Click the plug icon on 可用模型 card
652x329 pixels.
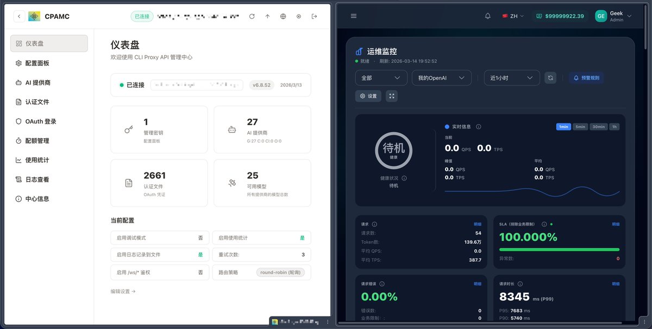232,183
